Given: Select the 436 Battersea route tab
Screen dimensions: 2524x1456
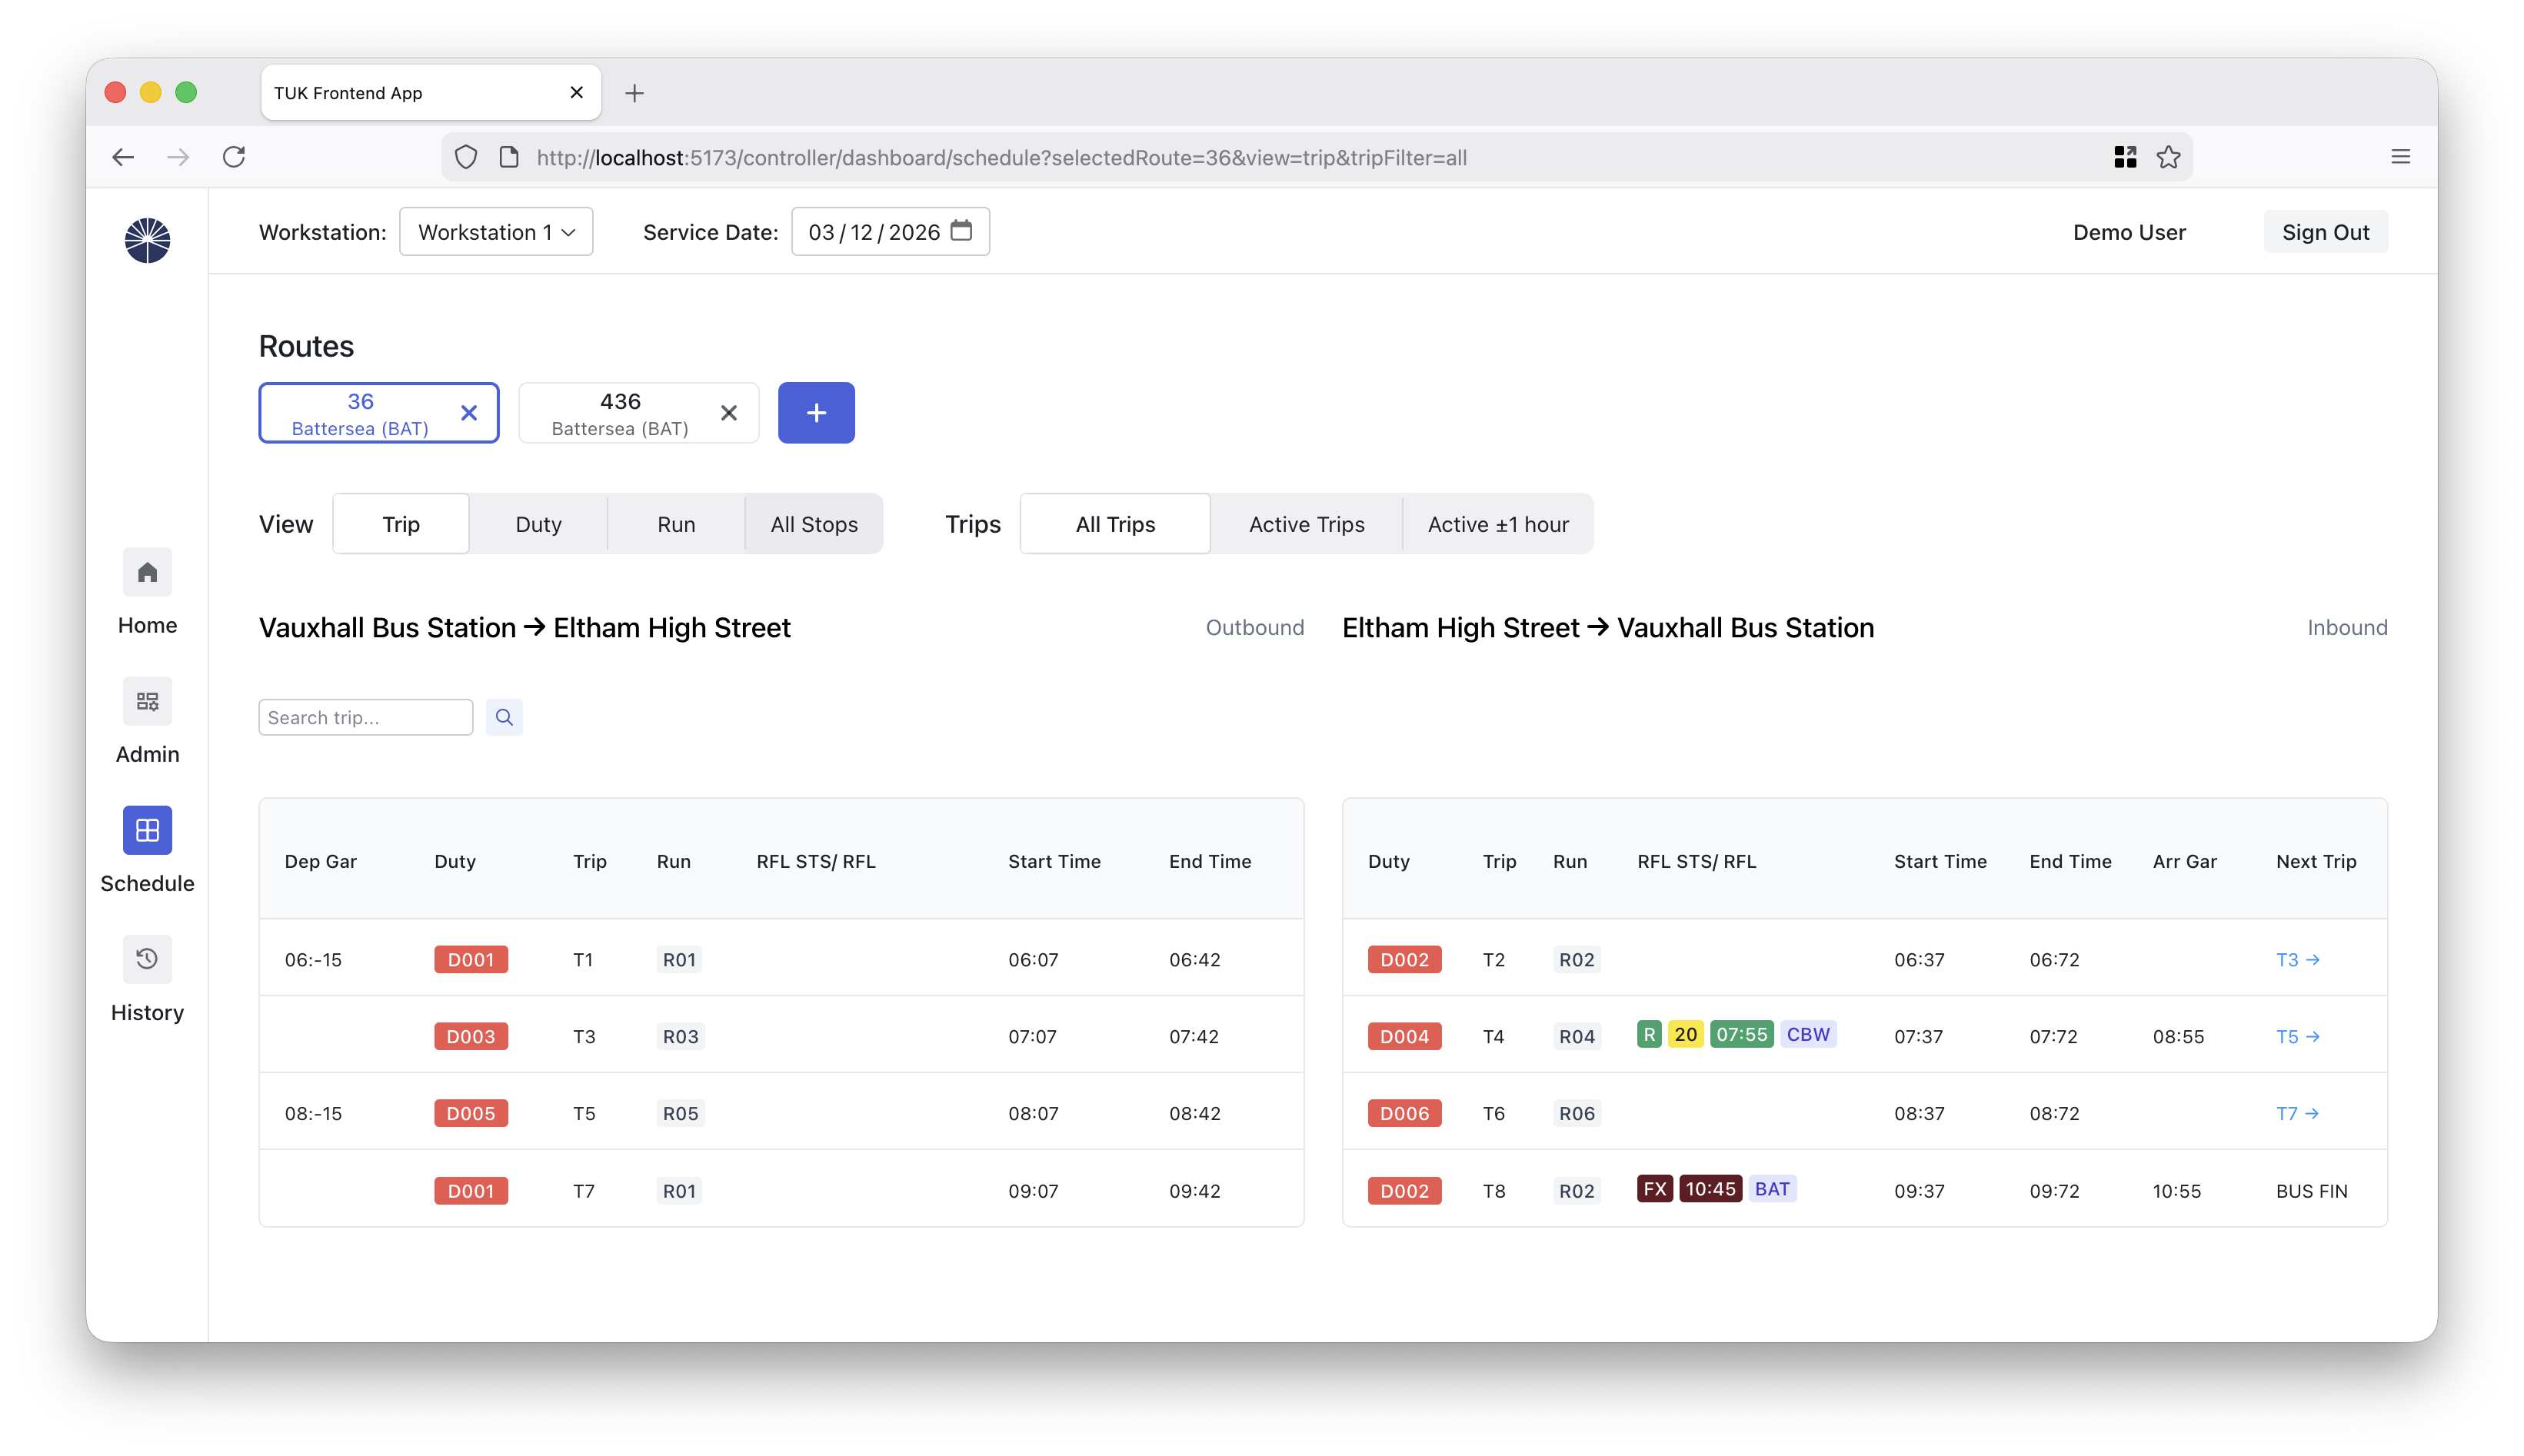Looking at the screenshot, I should pos(619,413).
